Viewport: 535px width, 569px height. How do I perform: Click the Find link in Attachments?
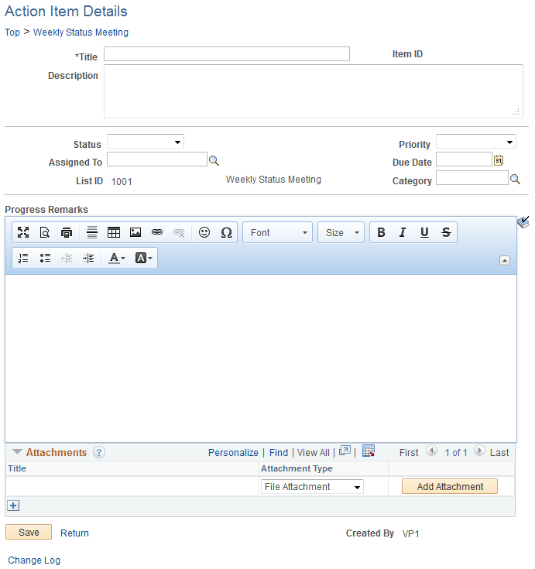[279, 453]
